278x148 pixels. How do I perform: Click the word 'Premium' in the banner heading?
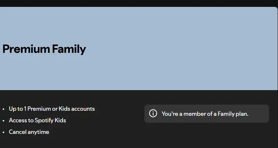[x=26, y=49]
